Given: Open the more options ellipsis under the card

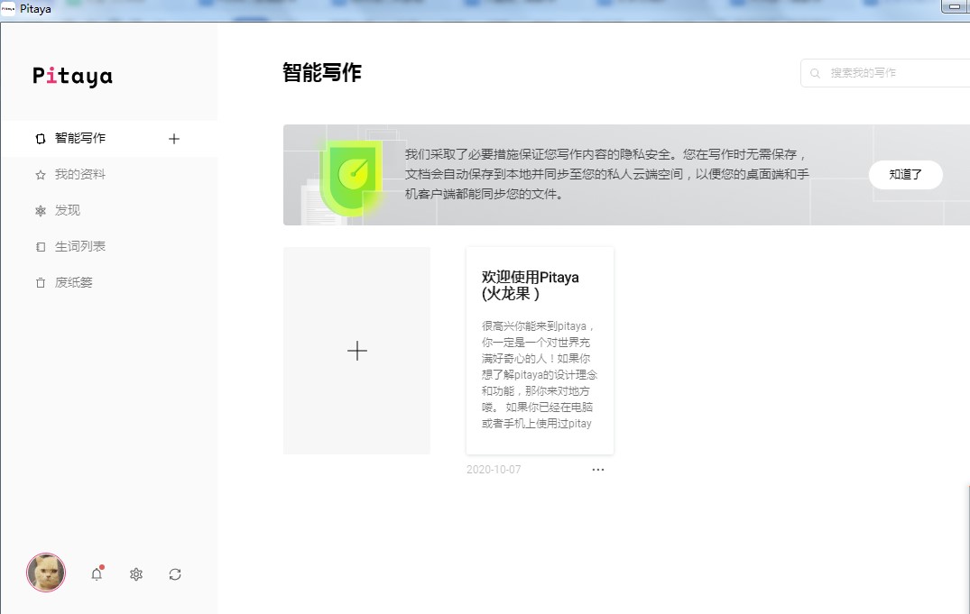Looking at the screenshot, I should pos(598,470).
